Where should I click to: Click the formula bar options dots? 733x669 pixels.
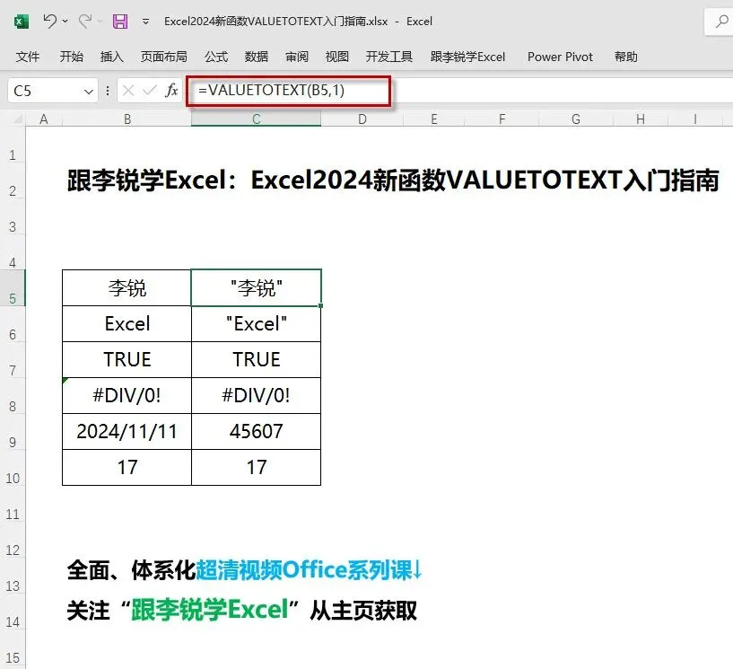coord(108,91)
